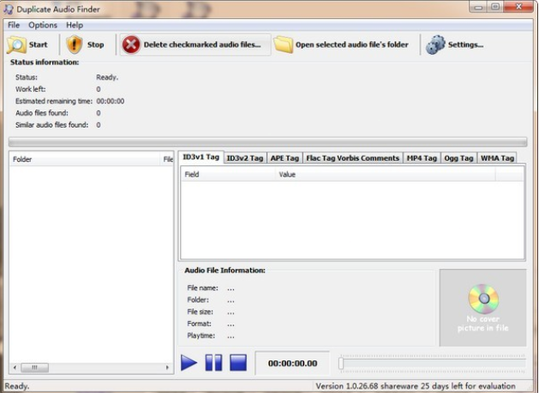Click the 'Estimated remaining time' value 00:00:00

click(x=111, y=101)
